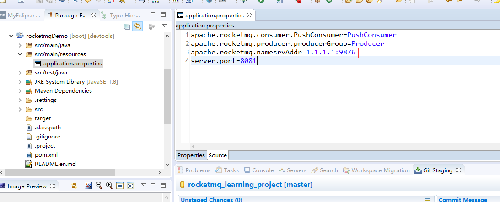Open the Console view tab

259,170
